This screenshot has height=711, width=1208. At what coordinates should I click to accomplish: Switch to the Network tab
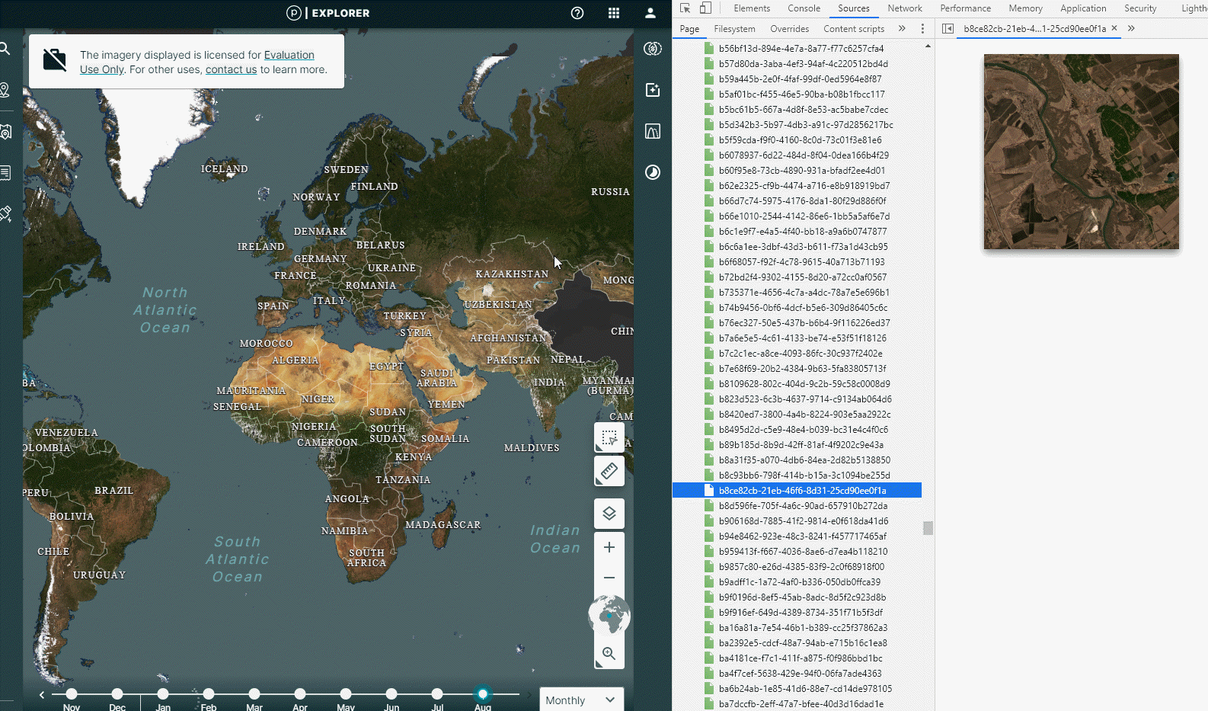pyautogui.click(x=904, y=8)
